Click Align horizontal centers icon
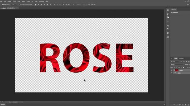 [47, 5]
